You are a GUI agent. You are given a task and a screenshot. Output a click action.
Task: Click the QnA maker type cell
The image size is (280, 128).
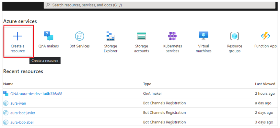[x=153, y=93]
